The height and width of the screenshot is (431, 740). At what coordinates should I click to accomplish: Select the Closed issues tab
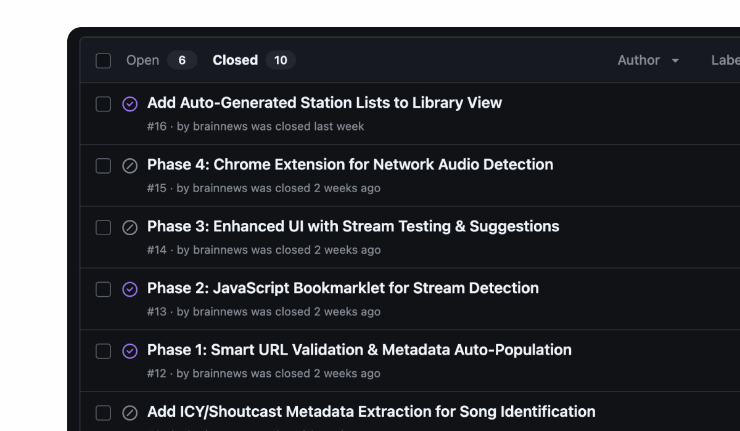tap(235, 60)
